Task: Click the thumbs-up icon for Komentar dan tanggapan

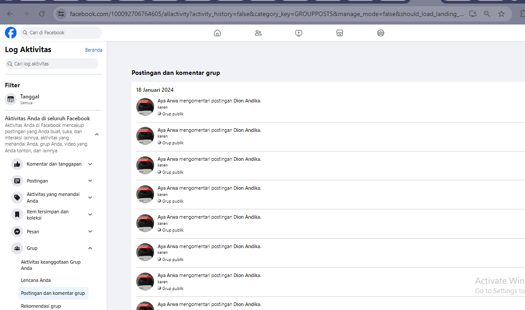Action: coord(17,164)
